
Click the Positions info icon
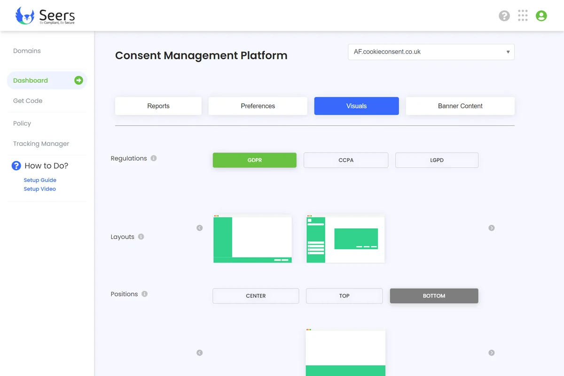point(145,294)
